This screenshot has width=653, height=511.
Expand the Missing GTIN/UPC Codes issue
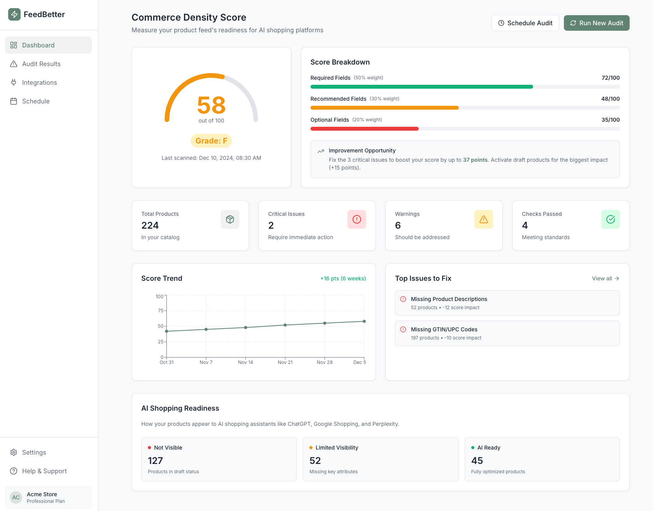click(x=507, y=333)
